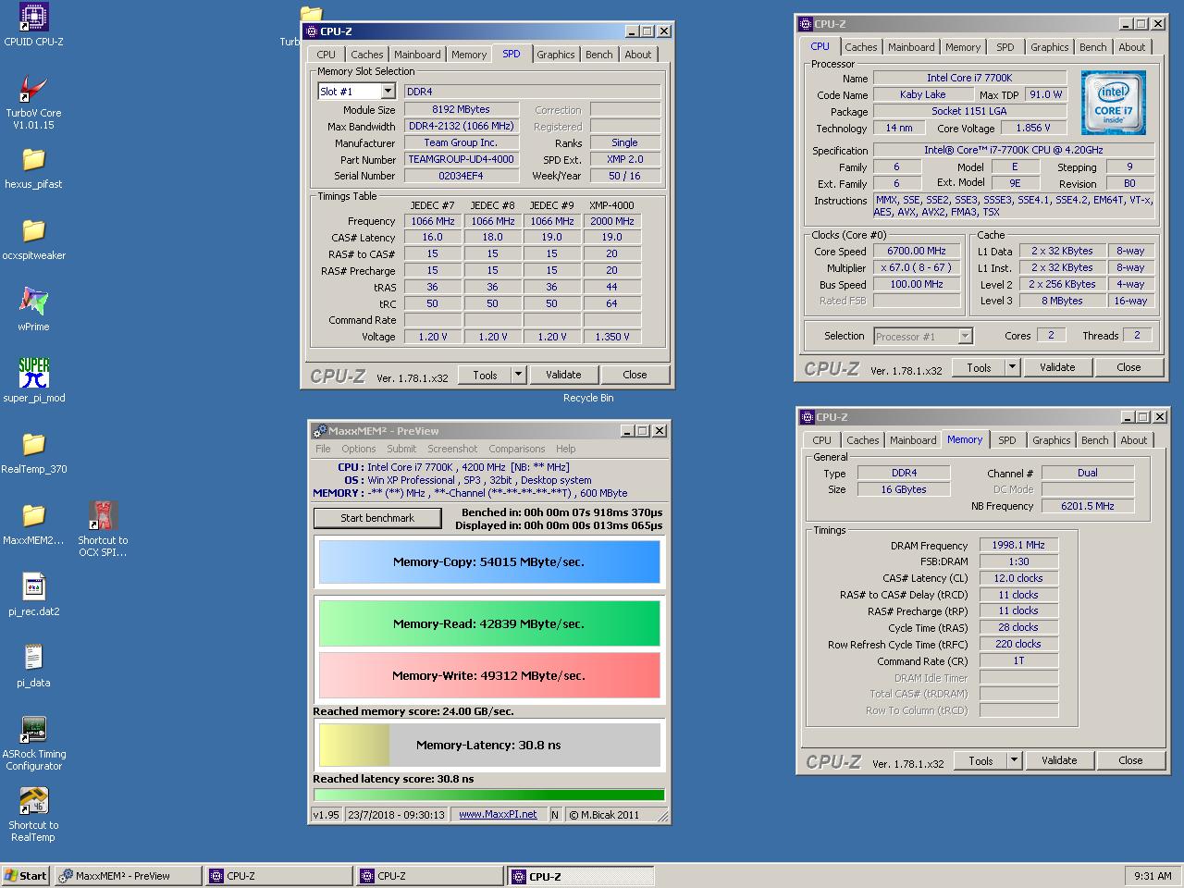This screenshot has height=888, width=1184.
Task: Open the MaxxMEM File menu
Action: click(323, 449)
